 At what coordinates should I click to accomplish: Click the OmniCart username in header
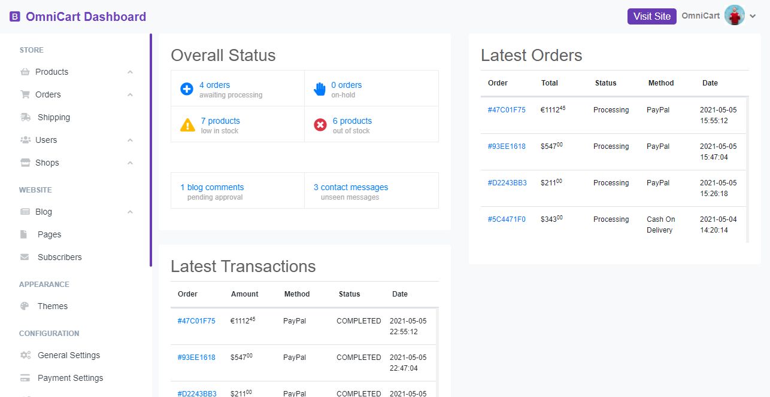[x=701, y=16]
